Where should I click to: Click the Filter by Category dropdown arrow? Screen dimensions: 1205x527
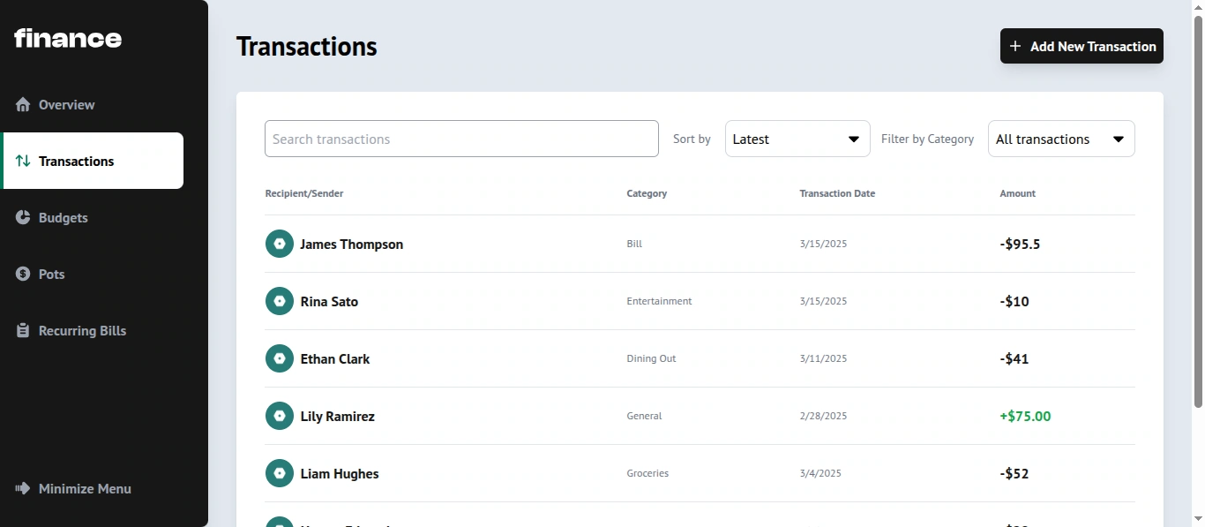(x=1119, y=139)
